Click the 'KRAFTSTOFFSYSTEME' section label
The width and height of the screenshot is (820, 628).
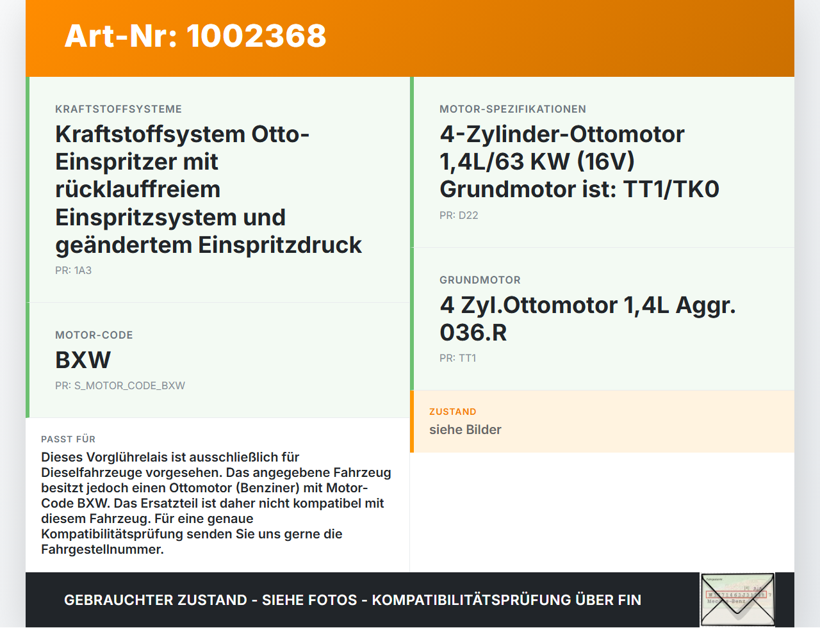pos(119,109)
